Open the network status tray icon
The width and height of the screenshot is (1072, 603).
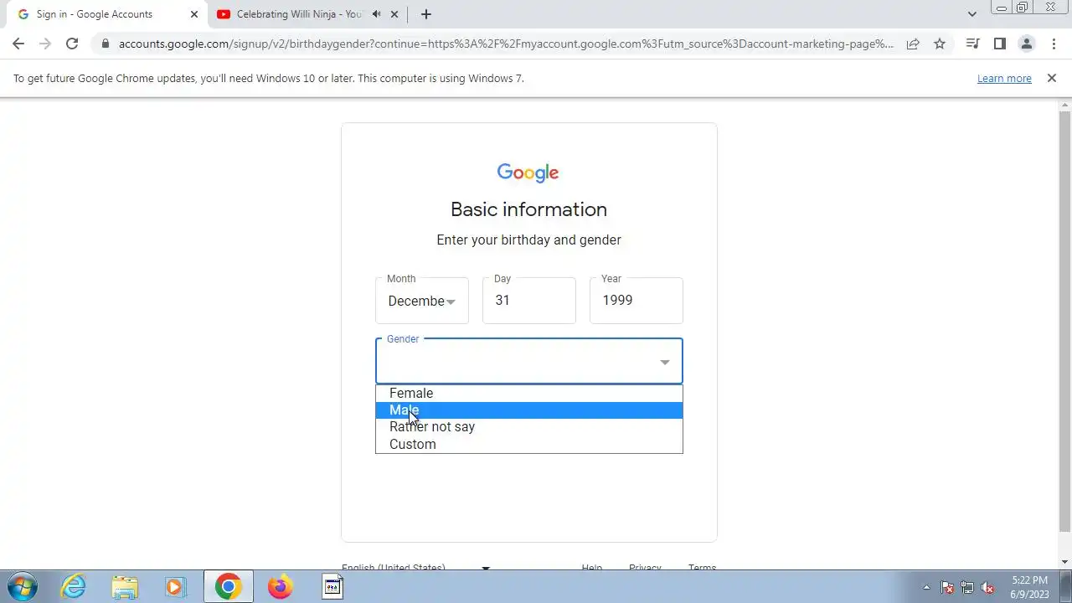pyautogui.click(x=967, y=587)
